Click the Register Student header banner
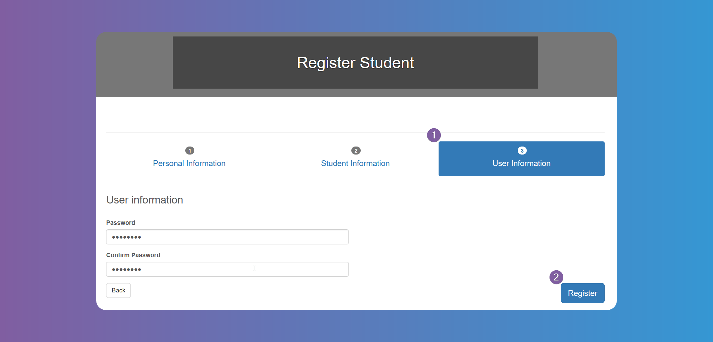Image resolution: width=713 pixels, height=342 pixels. [x=355, y=62]
